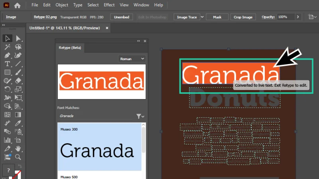Select the Shaper tool

pyautogui.click(x=7, y=81)
